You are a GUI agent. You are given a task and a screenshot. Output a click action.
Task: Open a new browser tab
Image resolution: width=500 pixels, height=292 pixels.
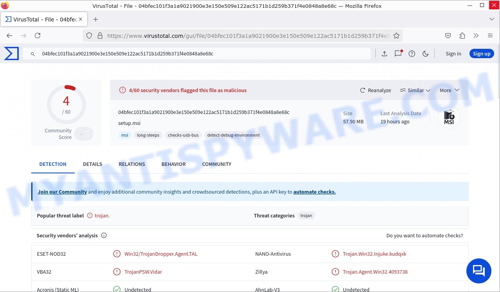point(95,19)
